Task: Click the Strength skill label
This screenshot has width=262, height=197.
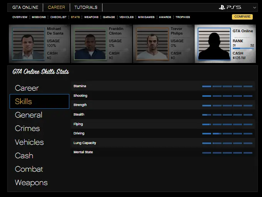Action: [x=80, y=105]
